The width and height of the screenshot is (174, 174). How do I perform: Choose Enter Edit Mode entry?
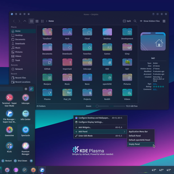(100, 136)
